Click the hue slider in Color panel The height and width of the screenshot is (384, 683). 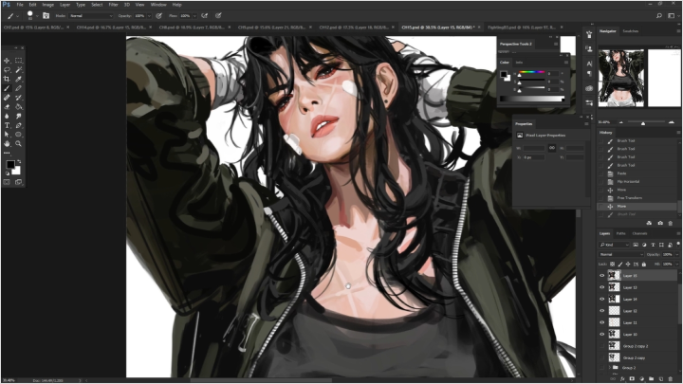point(531,72)
